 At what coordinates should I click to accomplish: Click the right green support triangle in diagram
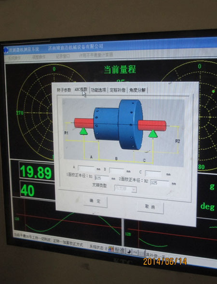153,134
